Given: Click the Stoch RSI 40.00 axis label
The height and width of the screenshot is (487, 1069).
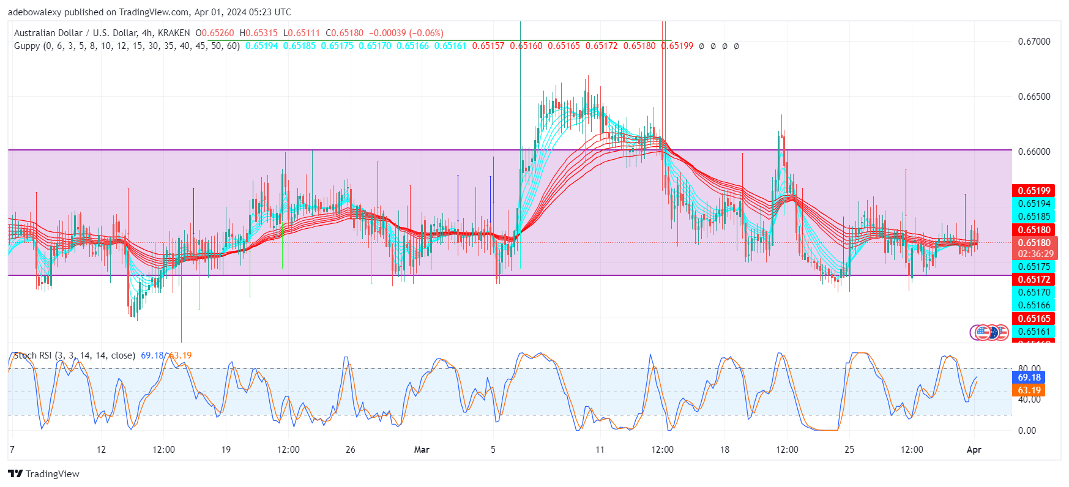Looking at the screenshot, I should pos(1029,400).
